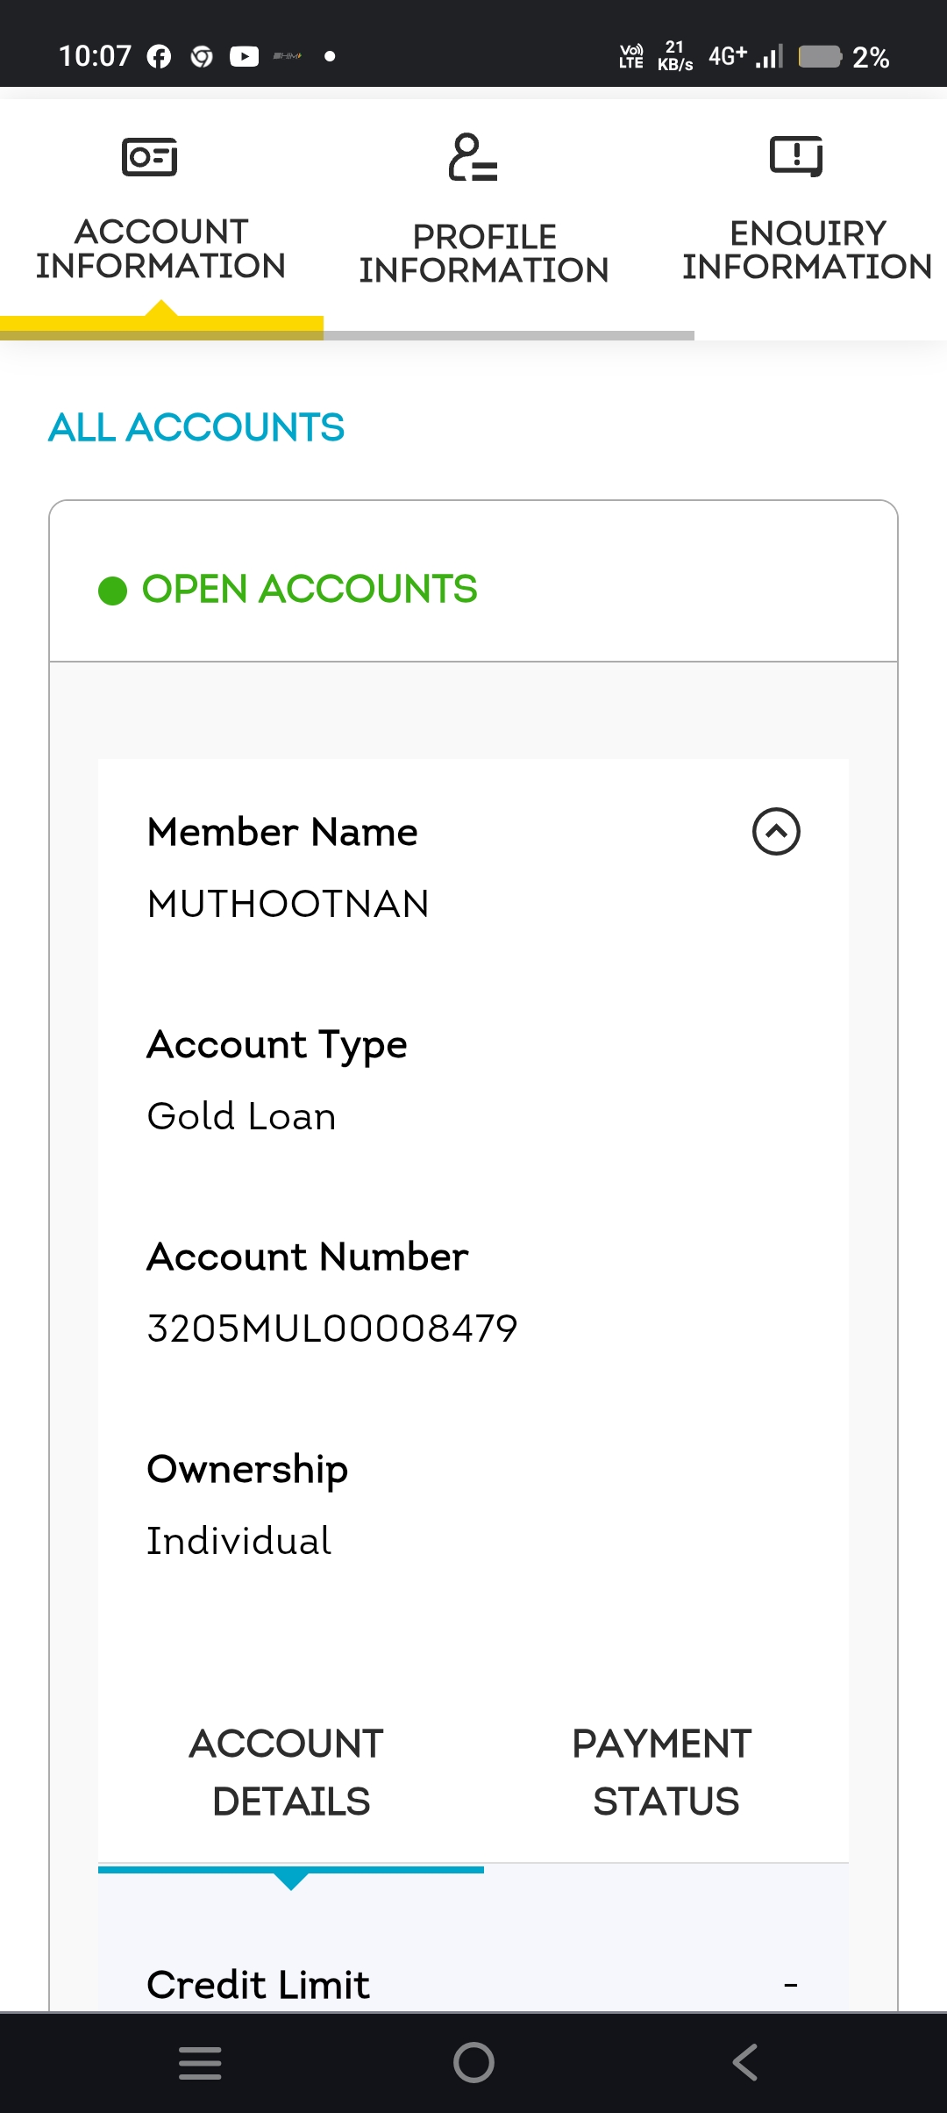Collapse the Member Name account card
947x2113 pixels.
pyautogui.click(x=776, y=831)
